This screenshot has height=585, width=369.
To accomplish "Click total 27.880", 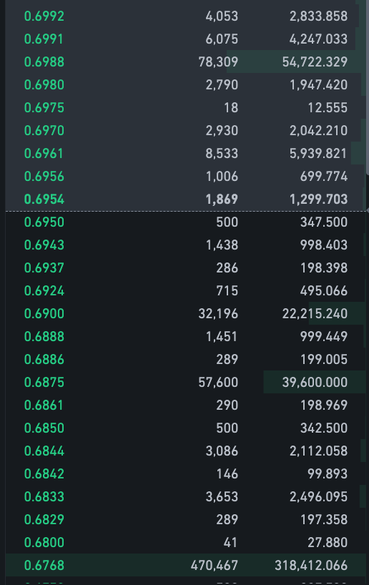I will pyautogui.click(x=328, y=543).
